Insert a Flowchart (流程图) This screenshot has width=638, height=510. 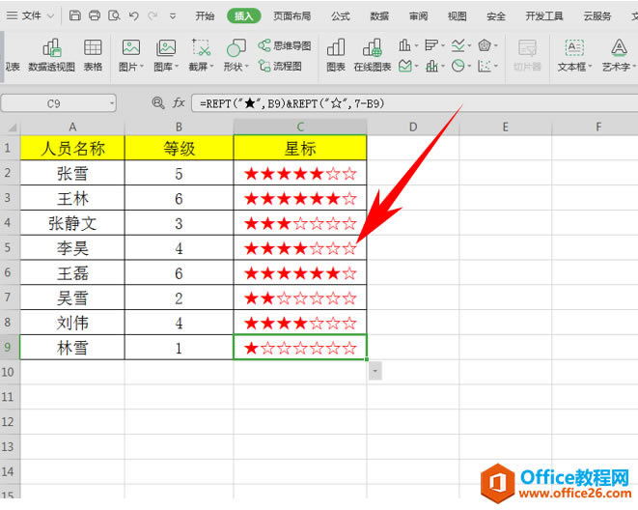[281, 66]
